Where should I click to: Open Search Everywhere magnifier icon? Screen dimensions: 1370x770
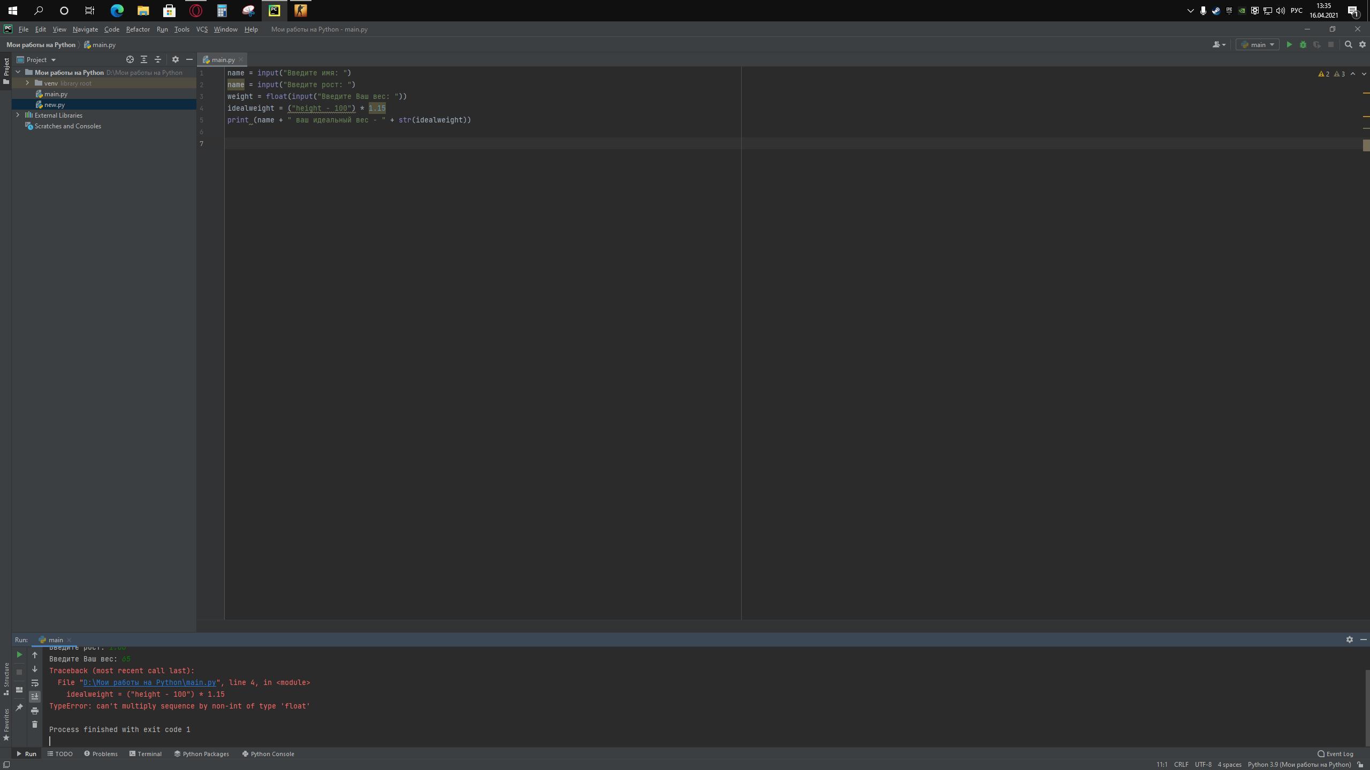[x=1349, y=45]
